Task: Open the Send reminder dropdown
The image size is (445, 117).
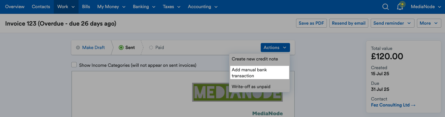Action: [x=392, y=23]
